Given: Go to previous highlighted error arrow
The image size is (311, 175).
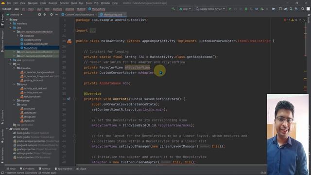Looking at the screenshot, I should [300, 20].
